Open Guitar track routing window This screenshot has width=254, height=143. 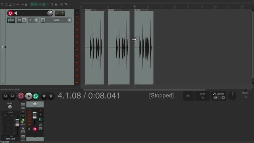click(x=11, y=20)
